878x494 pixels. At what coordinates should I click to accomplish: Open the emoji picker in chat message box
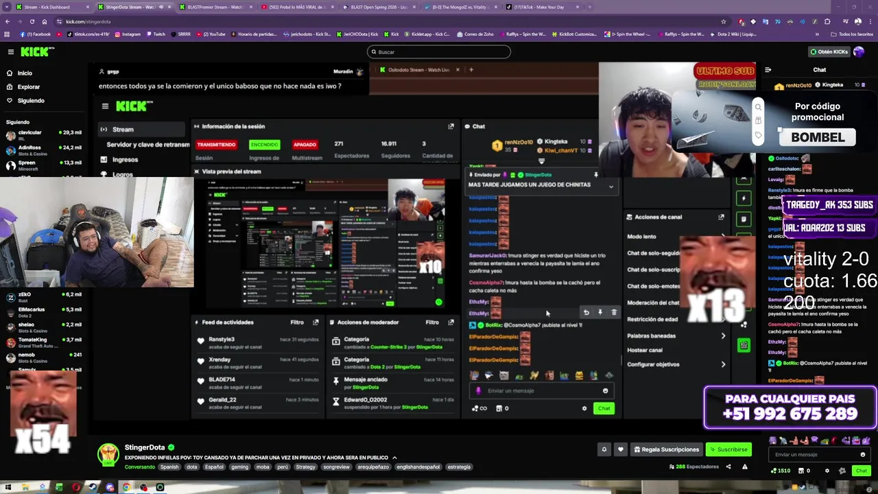[x=863, y=454]
